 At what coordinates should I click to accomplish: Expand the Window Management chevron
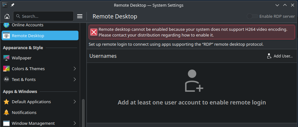pyautogui.click(x=75, y=123)
